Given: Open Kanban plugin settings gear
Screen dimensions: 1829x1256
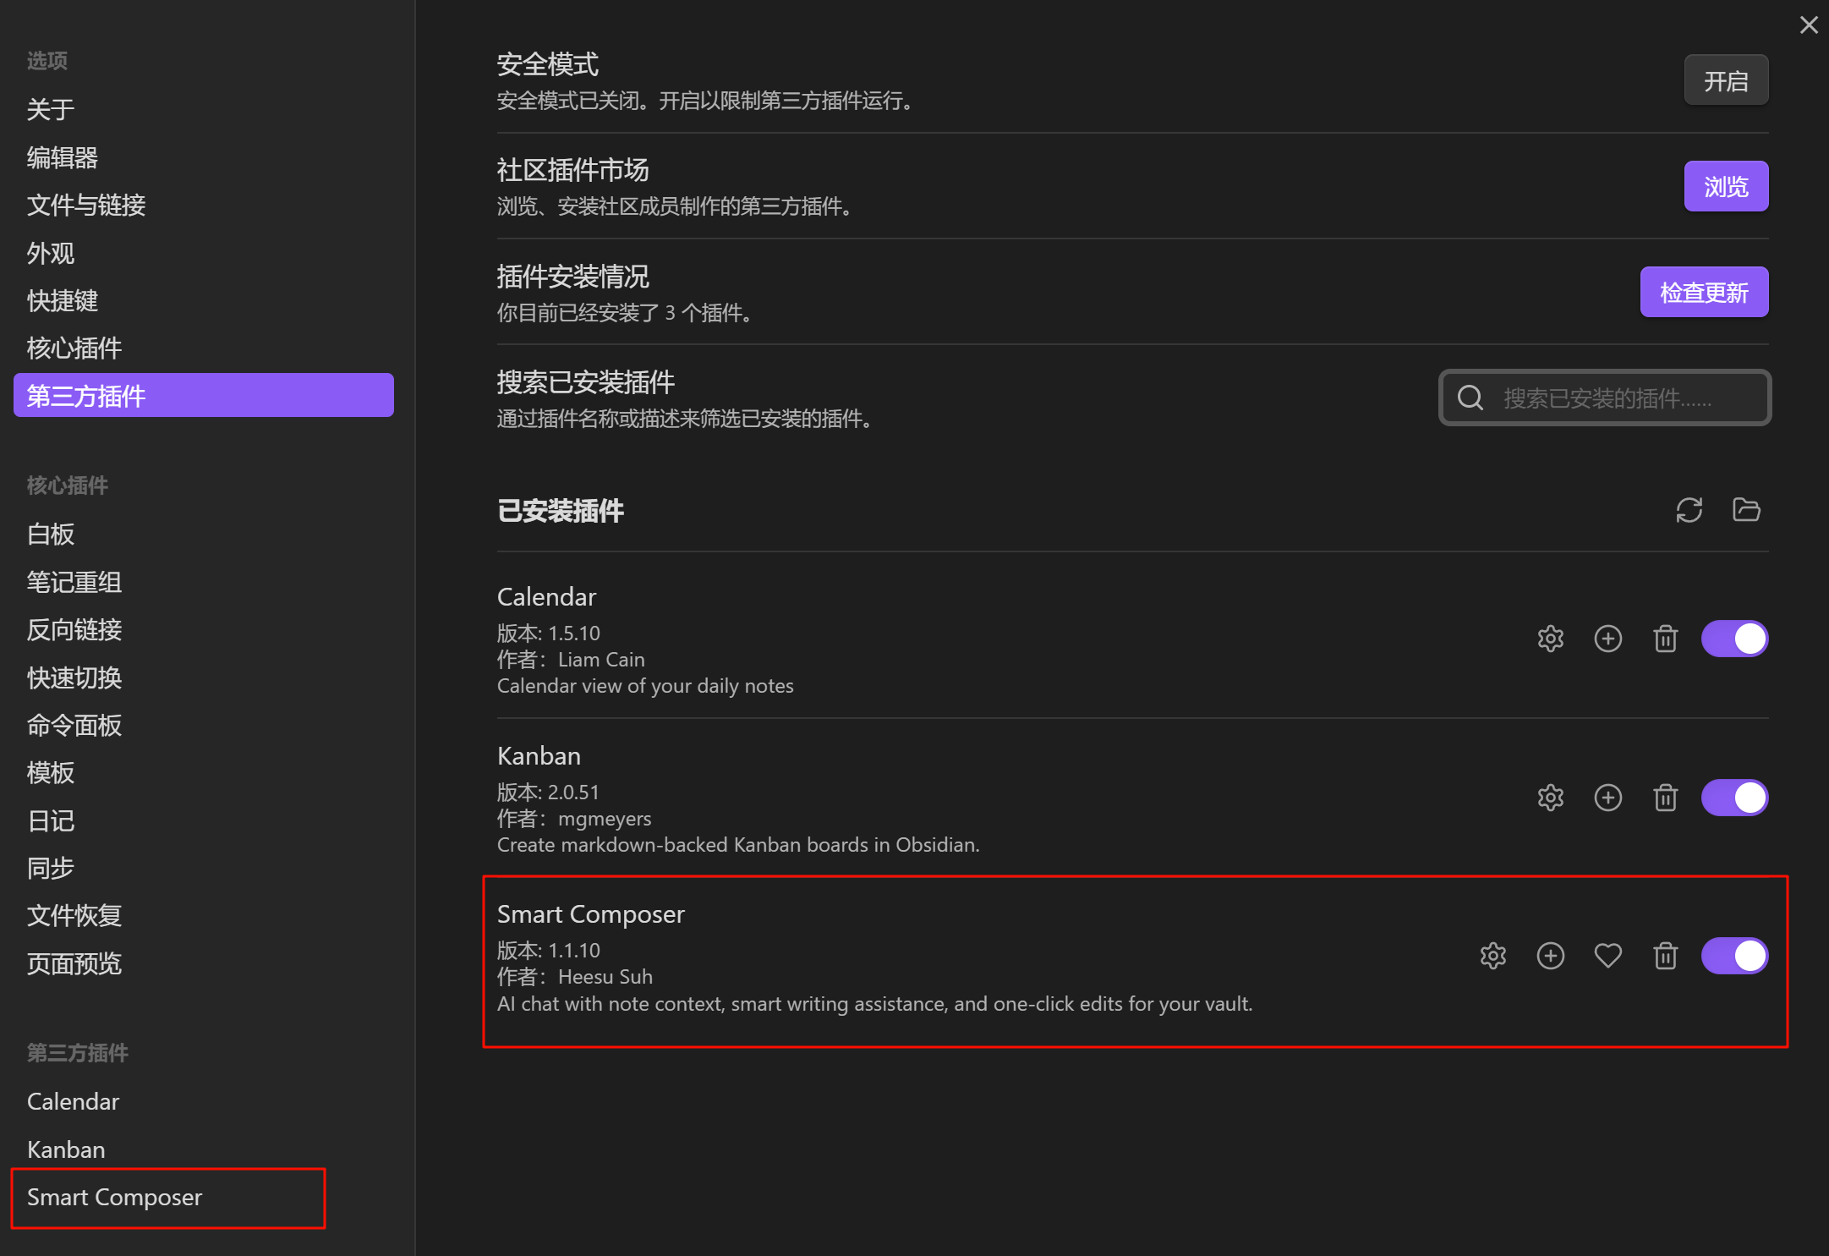Looking at the screenshot, I should coord(1550,798).
